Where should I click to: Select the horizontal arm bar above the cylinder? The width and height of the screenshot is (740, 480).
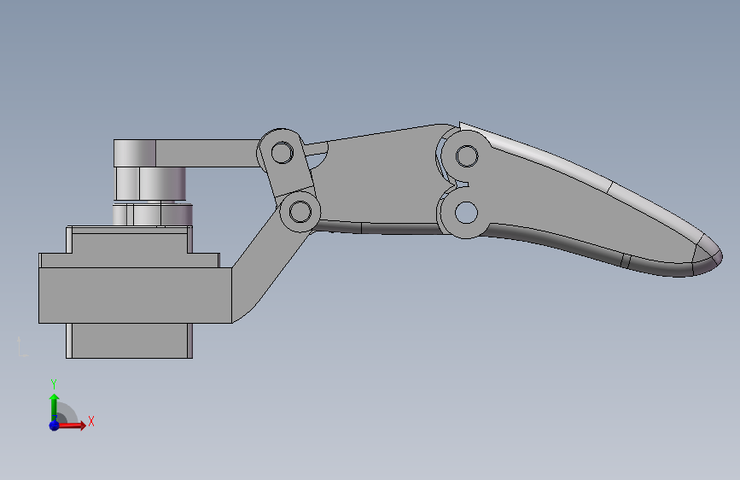[x=207, y=153]
